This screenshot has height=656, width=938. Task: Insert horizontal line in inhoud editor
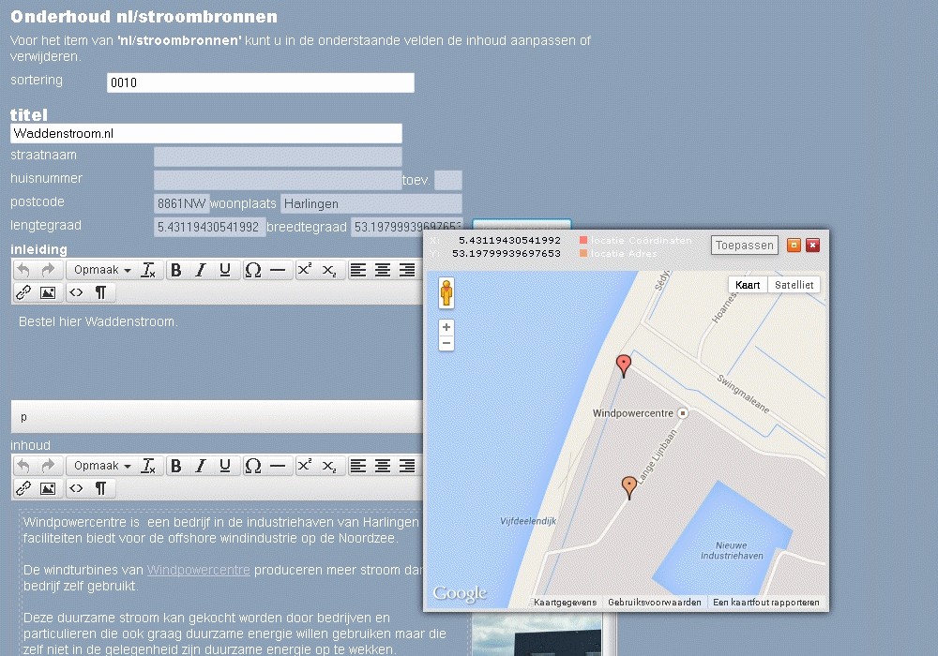pyautogui.click(x=278, y=466)
